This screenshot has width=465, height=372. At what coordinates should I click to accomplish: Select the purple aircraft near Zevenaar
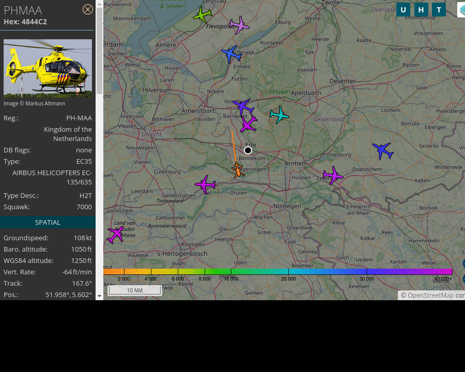click(333, 175)
